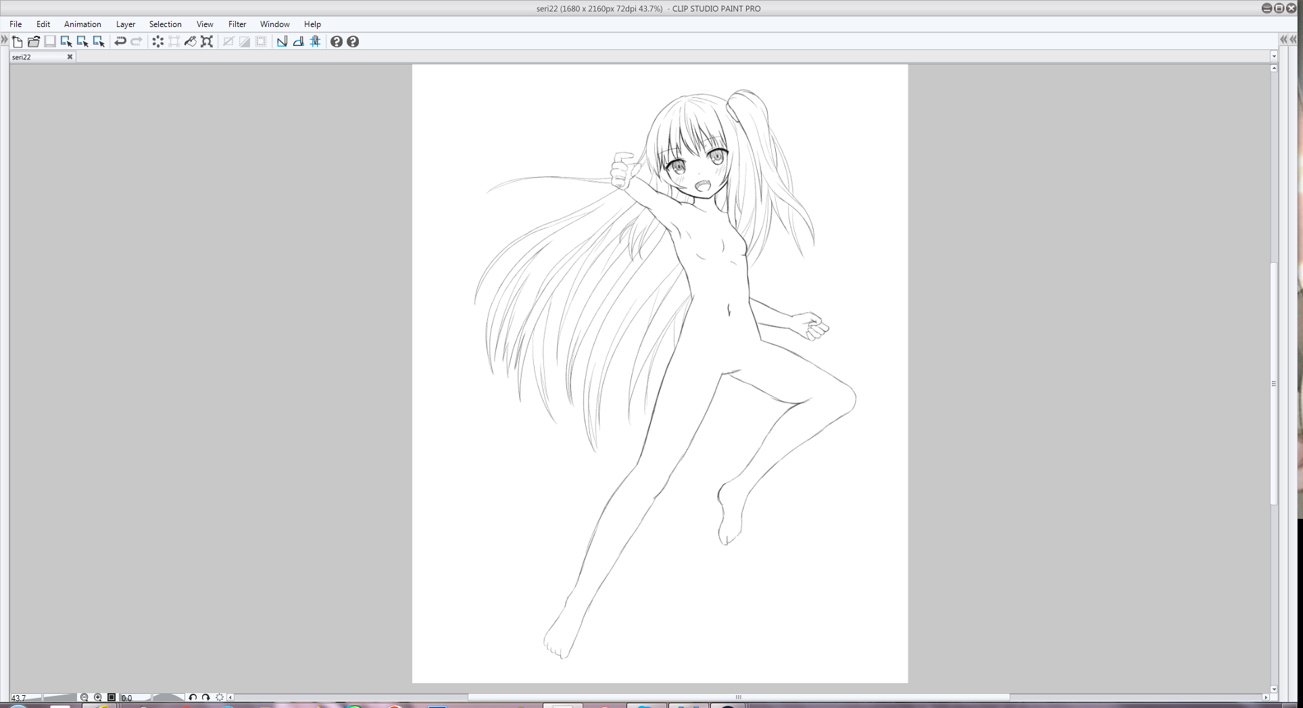Click the zoom out magnifier icon

pyautogui.click(x=84, y=697)
